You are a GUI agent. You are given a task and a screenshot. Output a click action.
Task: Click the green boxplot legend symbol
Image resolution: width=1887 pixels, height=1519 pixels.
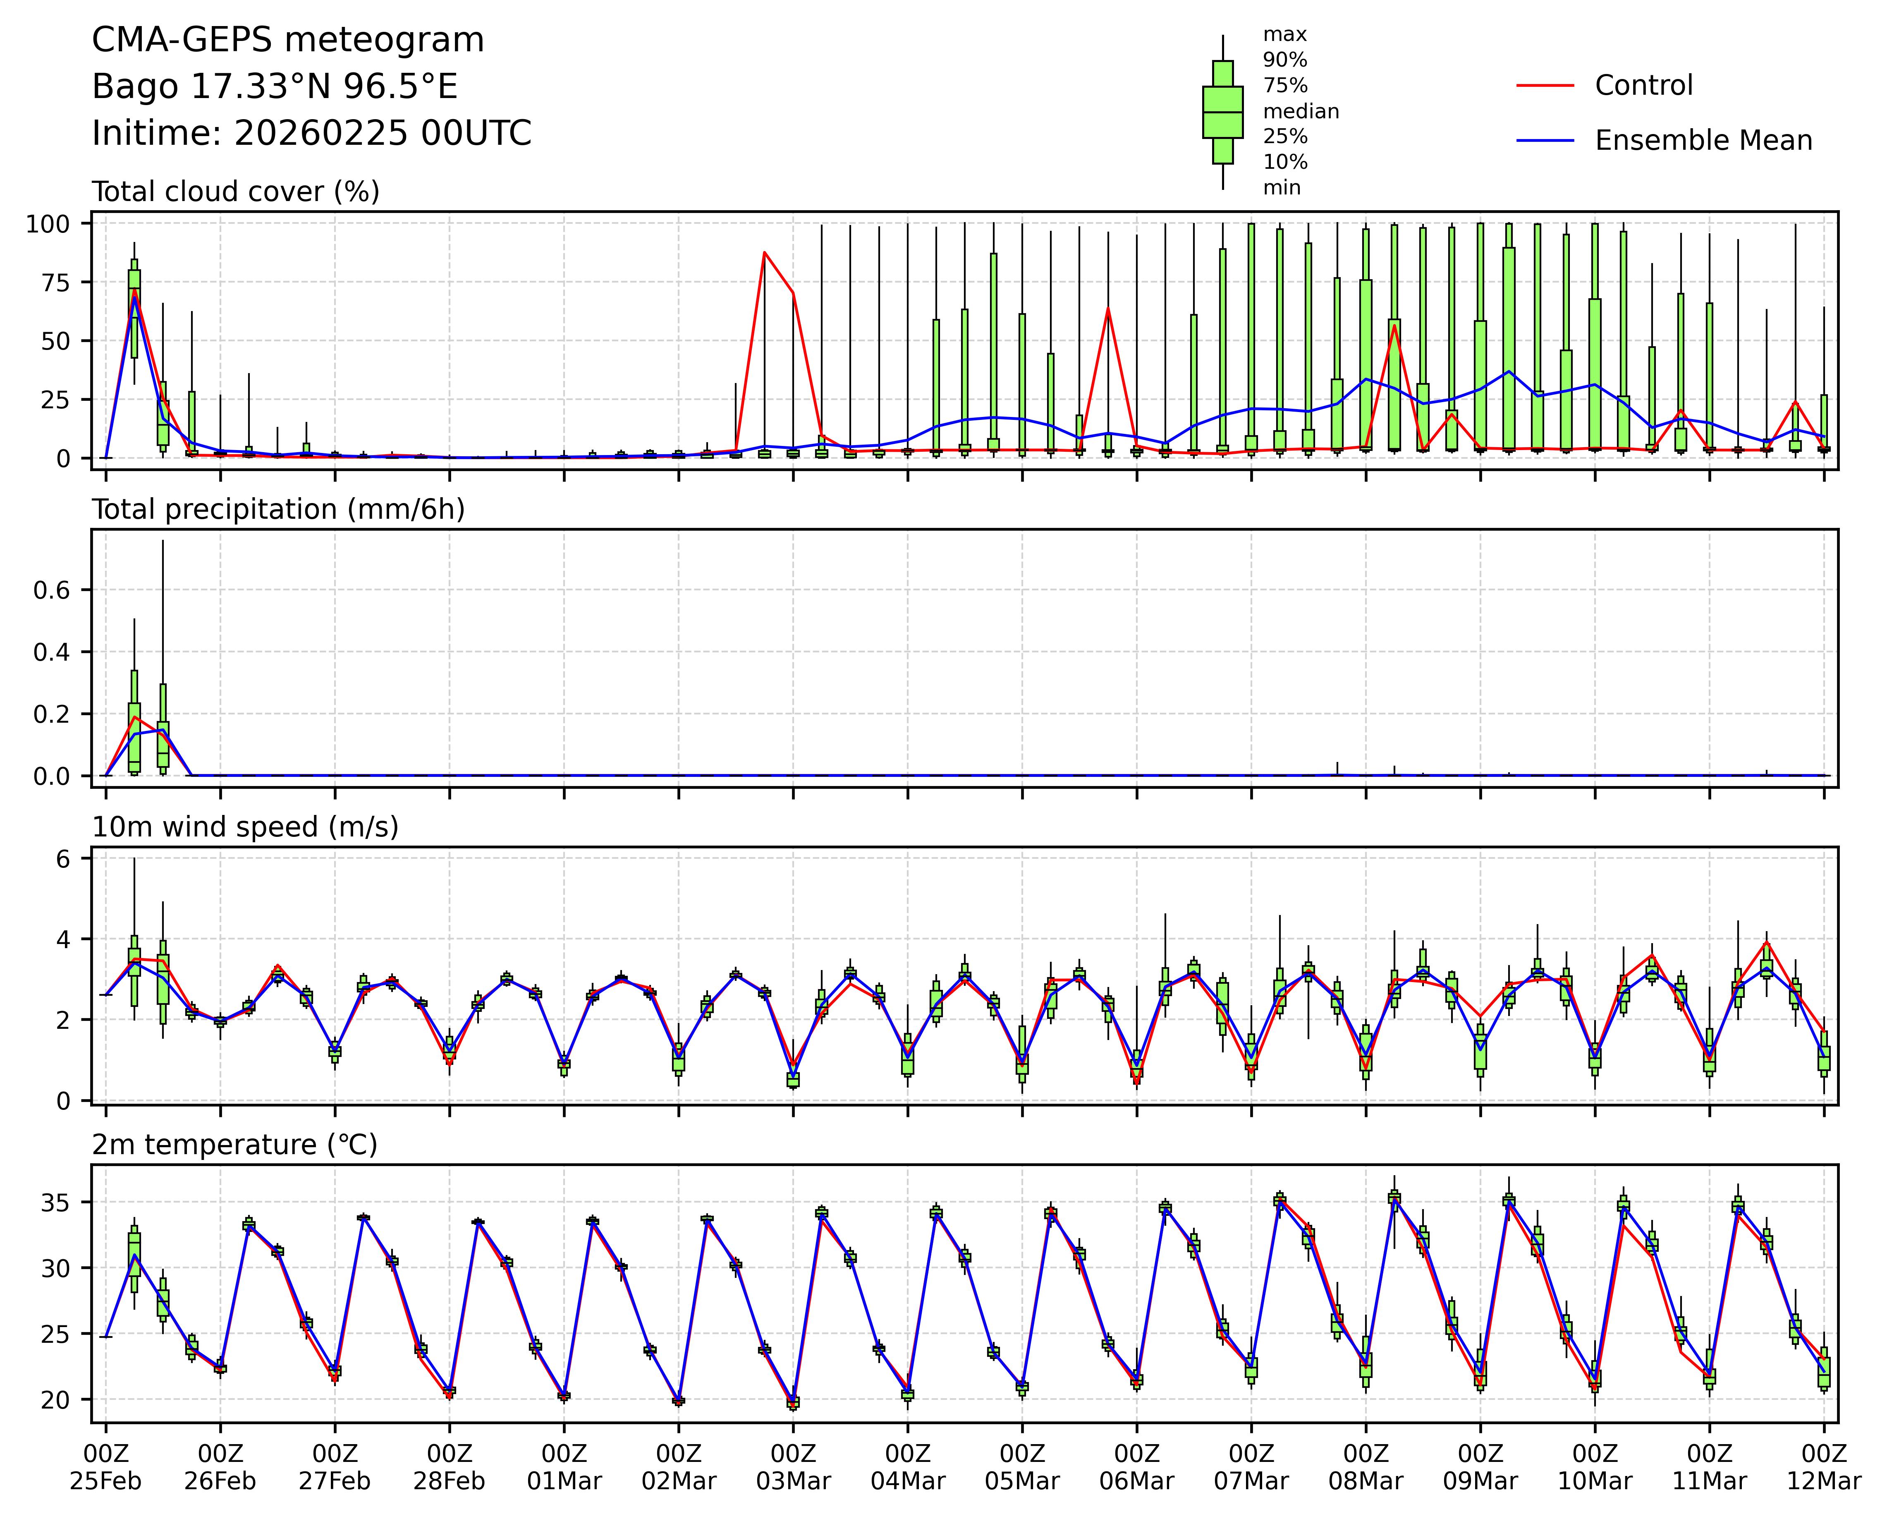click(1222, 112)
